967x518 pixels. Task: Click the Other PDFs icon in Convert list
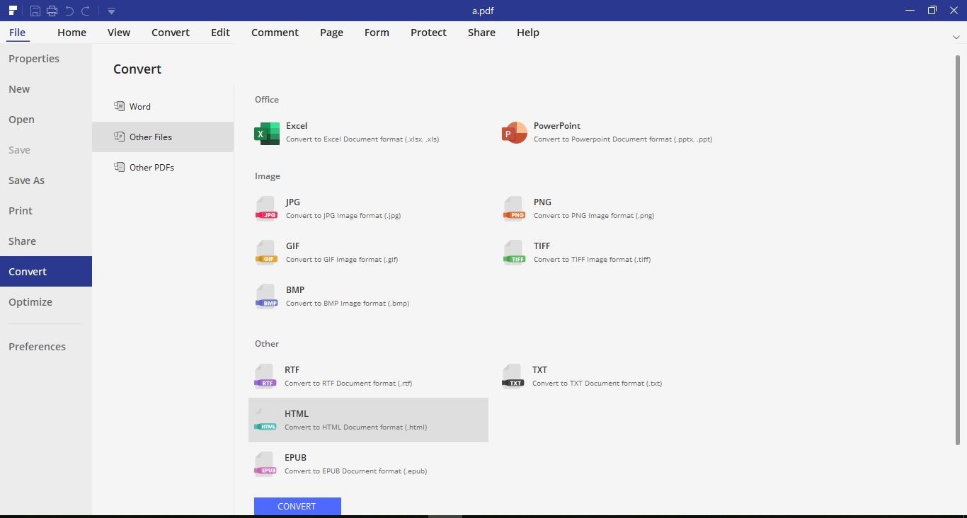pos(119,167)
